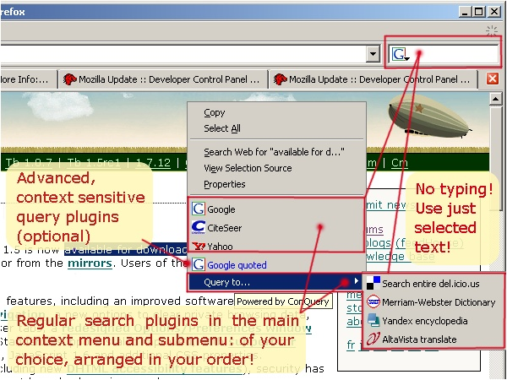
Task: Select the CiteSeer entry text in menu
Action: pos(225,228)
